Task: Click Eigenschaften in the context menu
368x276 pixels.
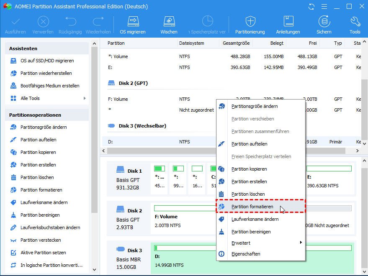Action: coord(246,254)
